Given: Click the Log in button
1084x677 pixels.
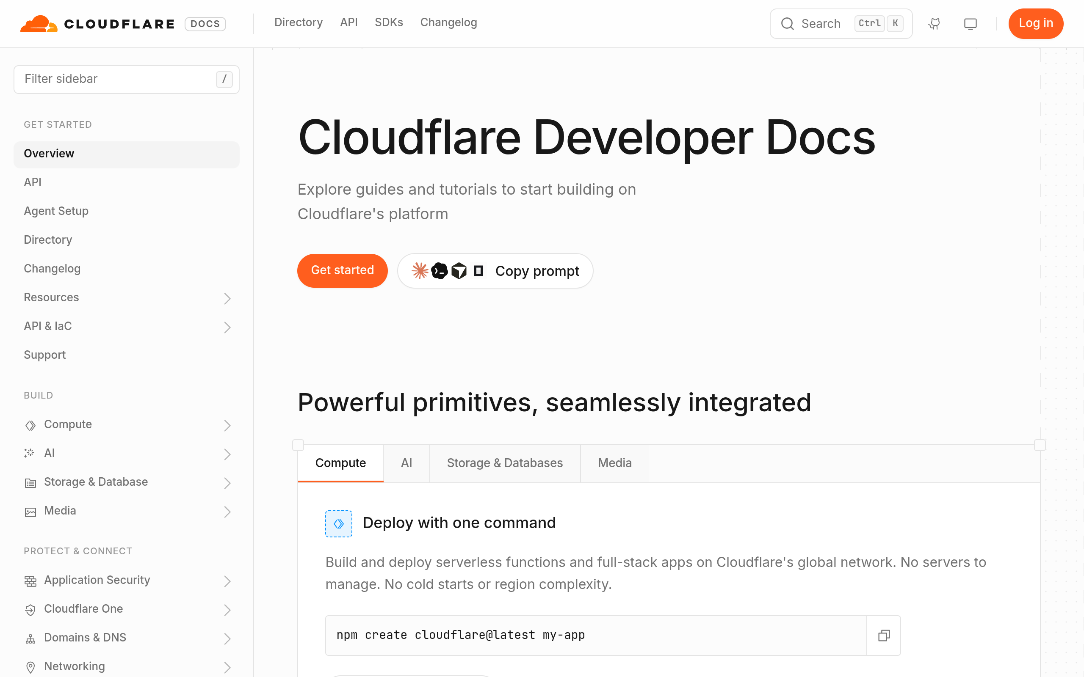Looking at the screenshot, I should pyautogui.click(x=1036, y=23).
